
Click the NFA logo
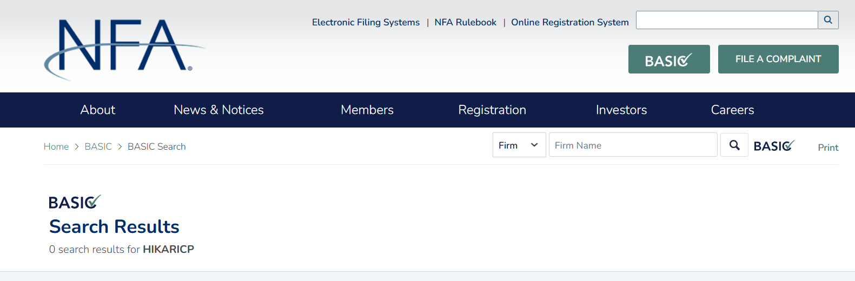pos(124,50)
